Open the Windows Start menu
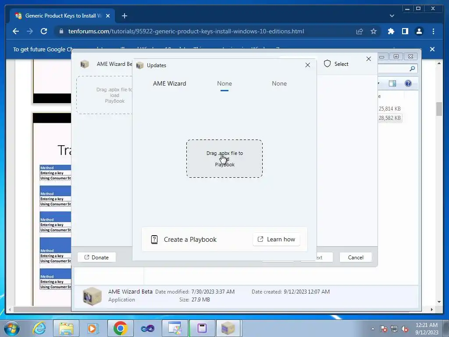 pyautogui.click(x=12, y=328)
